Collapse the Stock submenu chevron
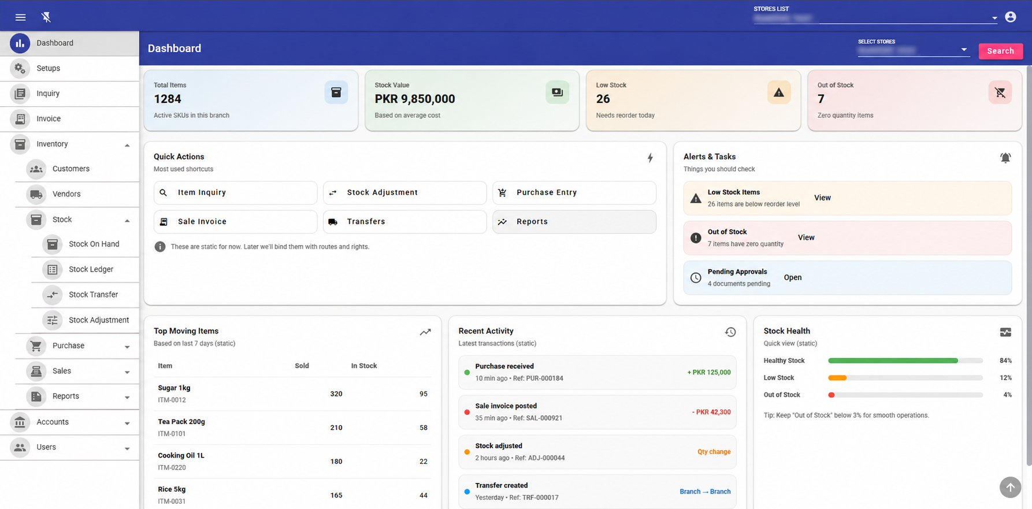The image size is (1032, 509). 127,221
